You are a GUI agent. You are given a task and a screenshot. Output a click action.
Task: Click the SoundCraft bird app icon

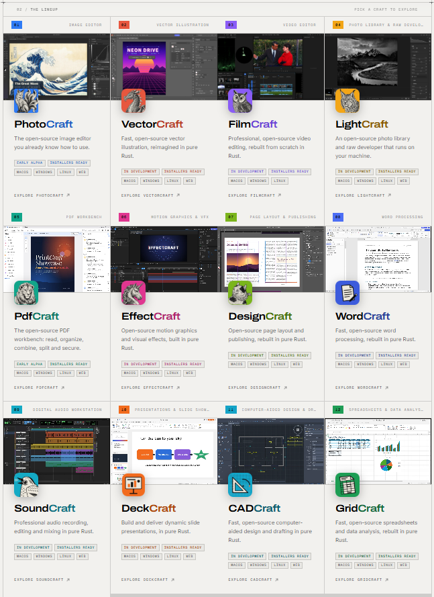click(26, 485)
